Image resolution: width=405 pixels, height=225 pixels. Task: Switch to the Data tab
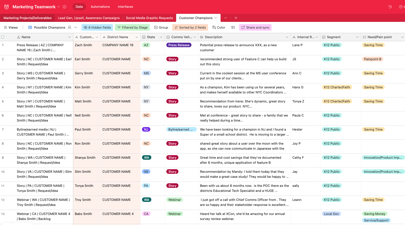[79, 7]
